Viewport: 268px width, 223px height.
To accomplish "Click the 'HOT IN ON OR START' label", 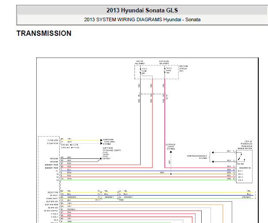I will (164, 62).
